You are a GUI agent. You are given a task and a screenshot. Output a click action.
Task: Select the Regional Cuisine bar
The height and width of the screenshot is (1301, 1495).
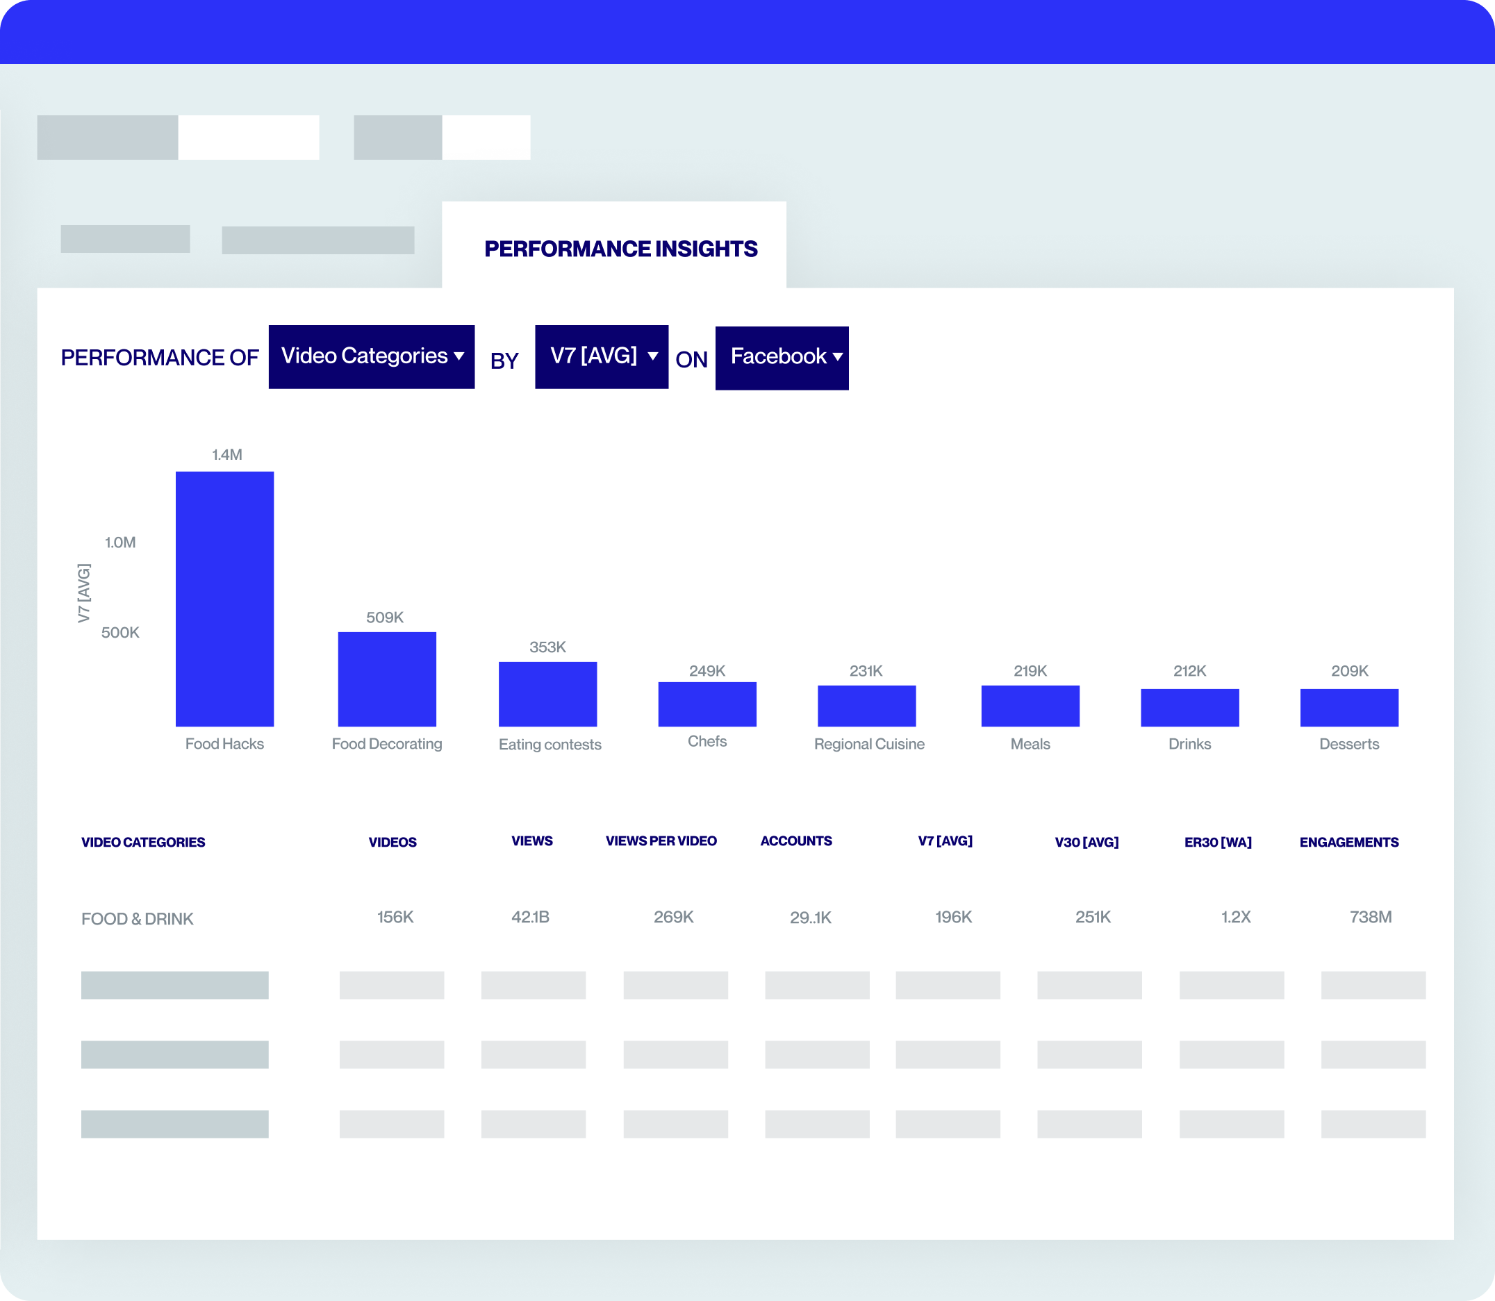coord(866,706)
